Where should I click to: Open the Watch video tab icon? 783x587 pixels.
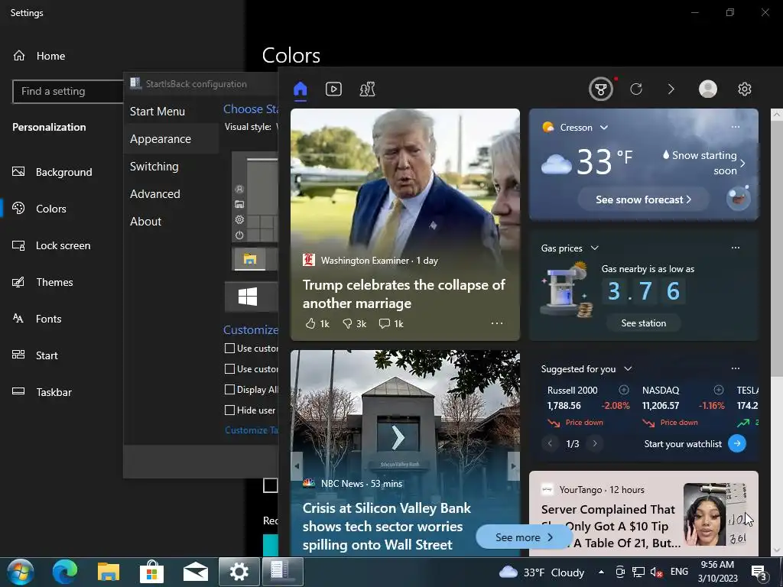(333, 89)
